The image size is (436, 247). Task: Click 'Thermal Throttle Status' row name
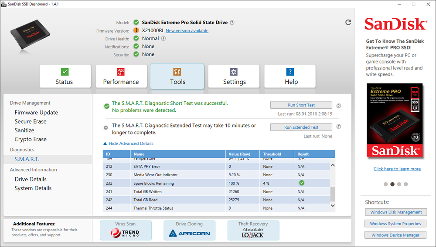coord(153,208)
